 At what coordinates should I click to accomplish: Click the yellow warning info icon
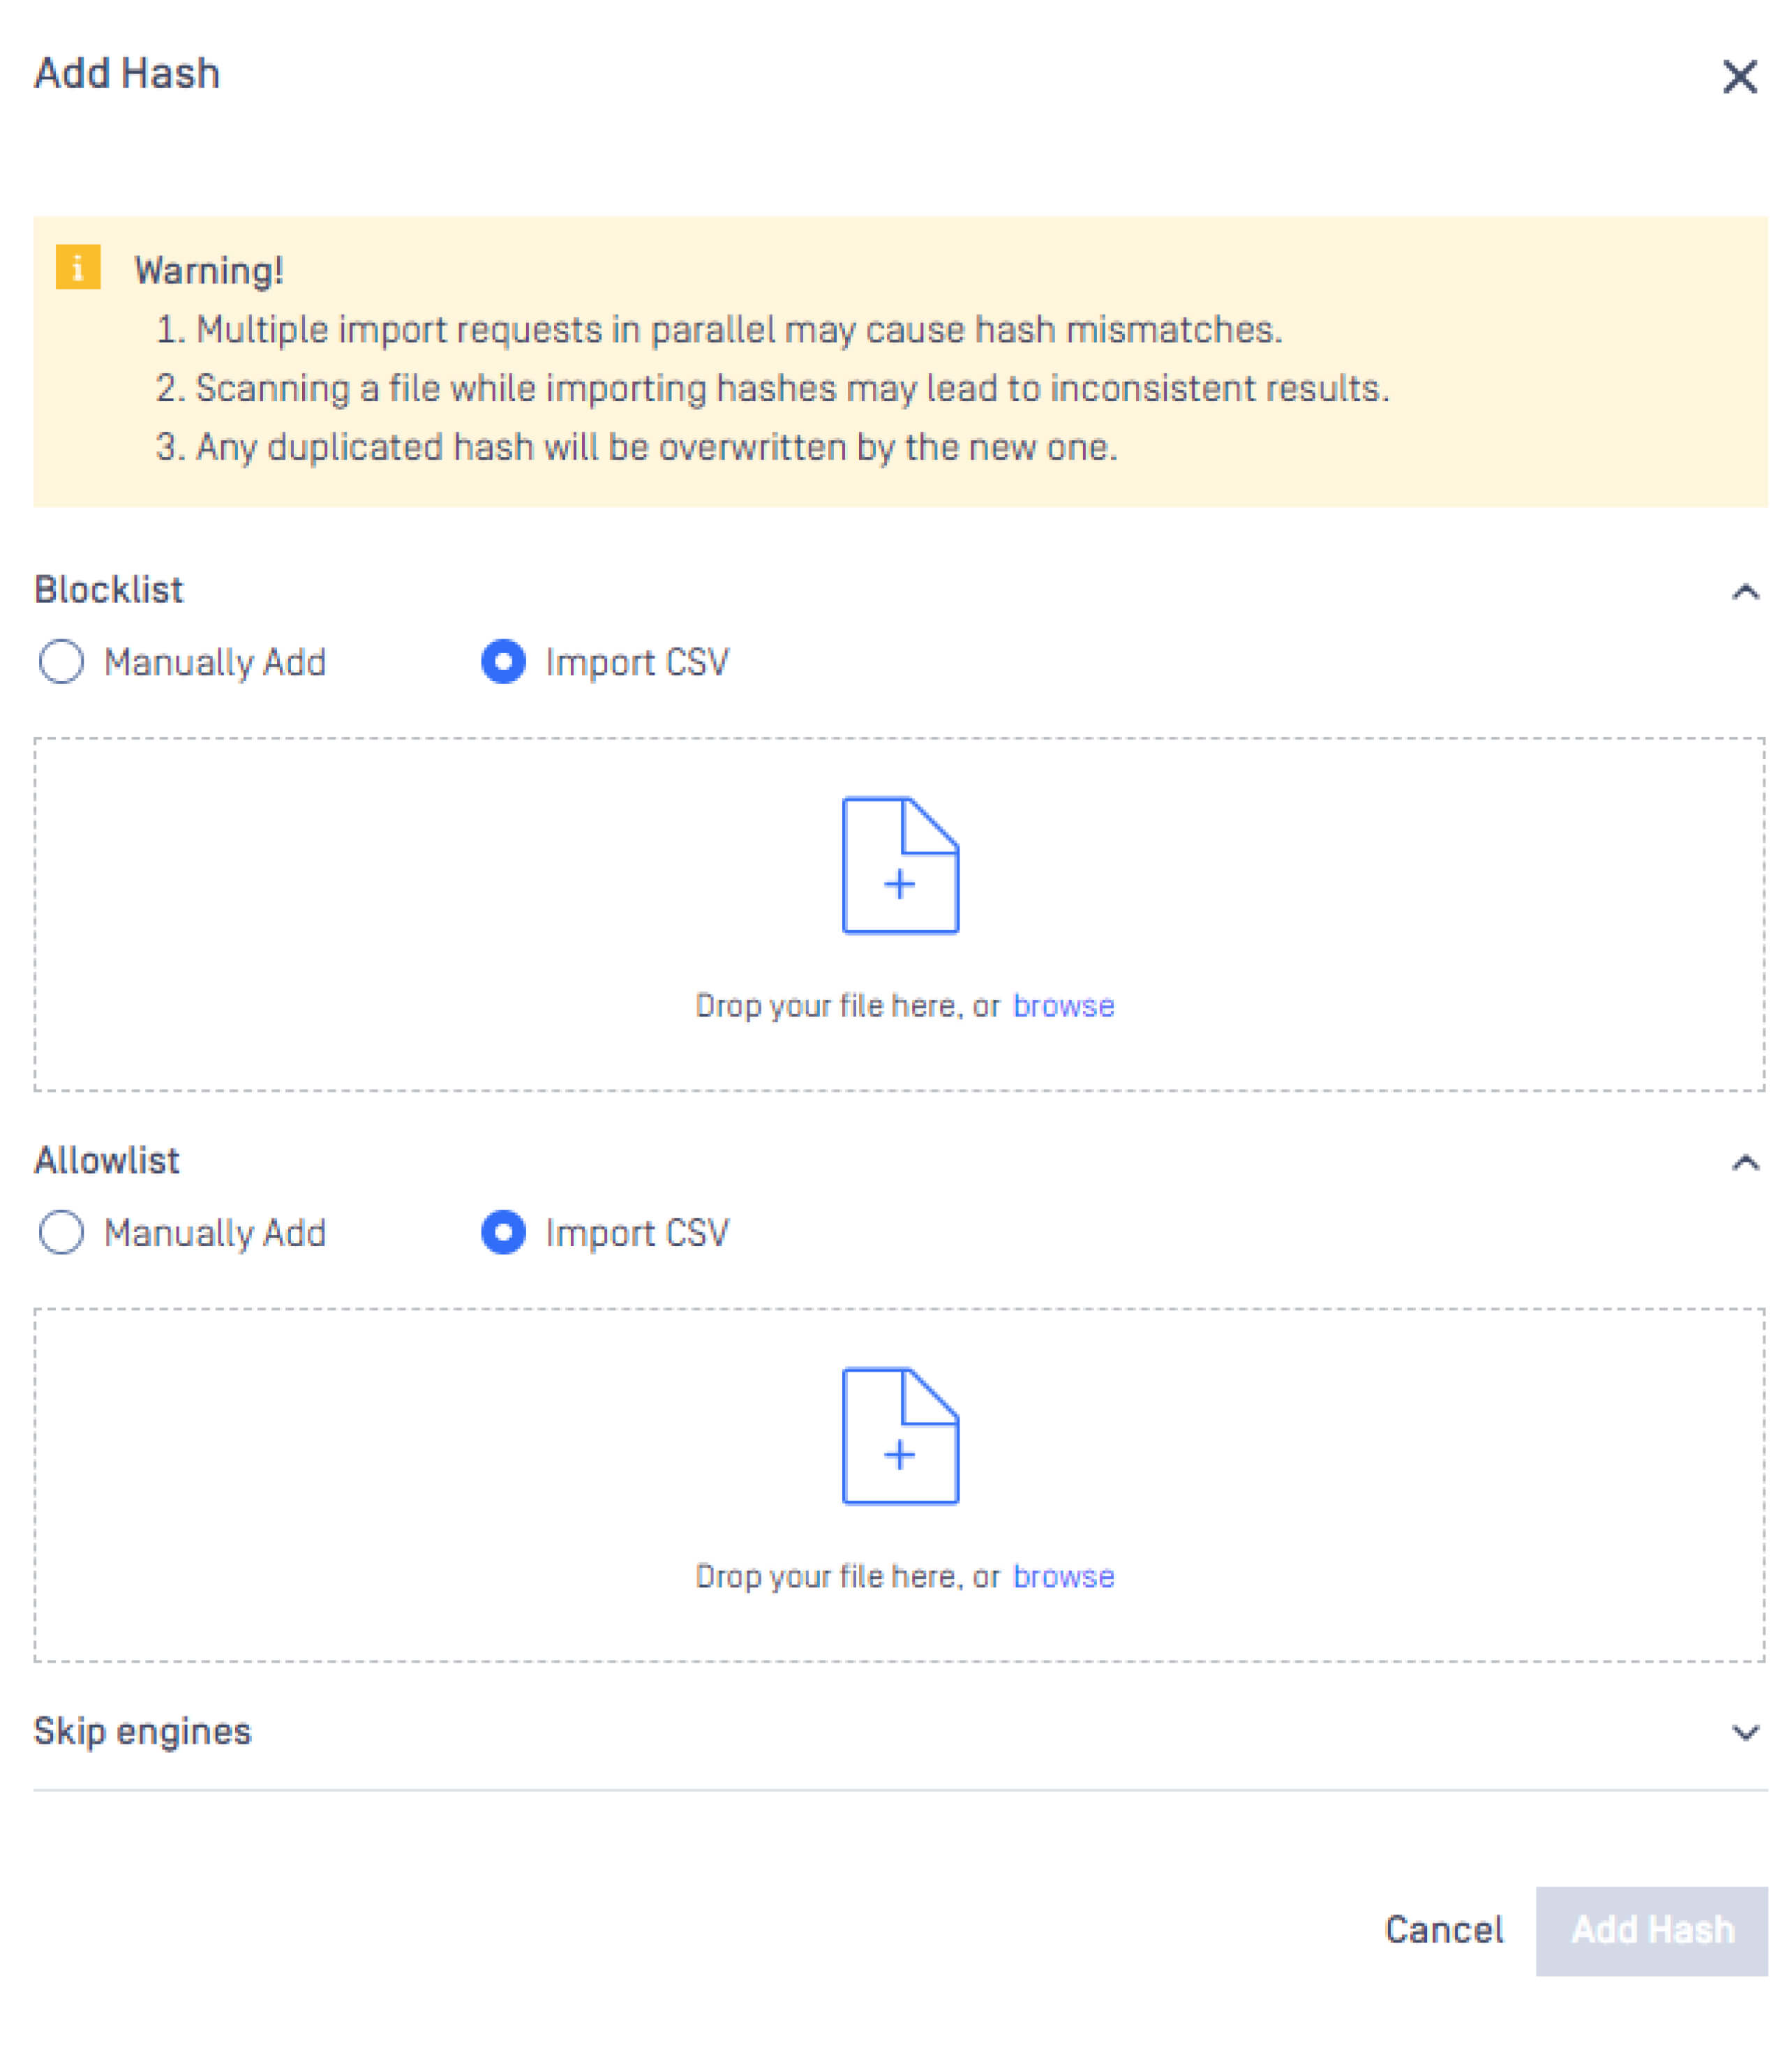pyautogui.click(x=78, y=267)
